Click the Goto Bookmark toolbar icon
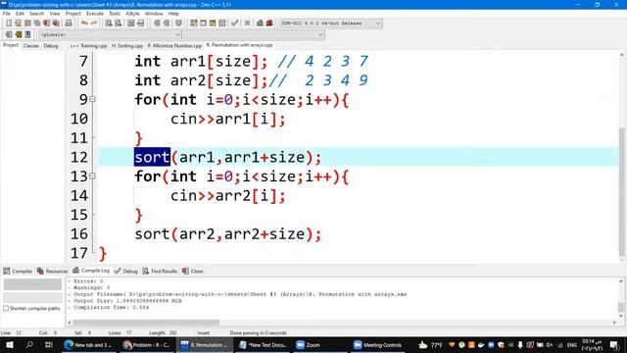The width and height of the screenshot is (627, 353). (x=28, y=35)
